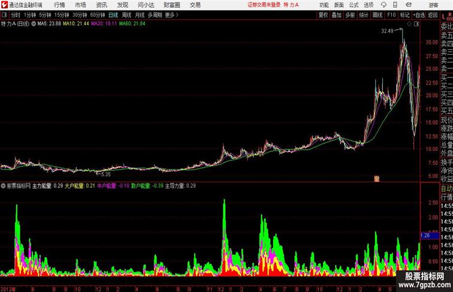453x292 pixels.
Task: Open the 版面 menu
Action: [339, 5]
